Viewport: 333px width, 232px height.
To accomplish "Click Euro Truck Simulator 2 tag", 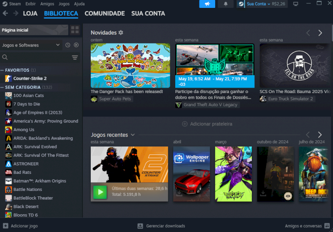I will [290, 99].
